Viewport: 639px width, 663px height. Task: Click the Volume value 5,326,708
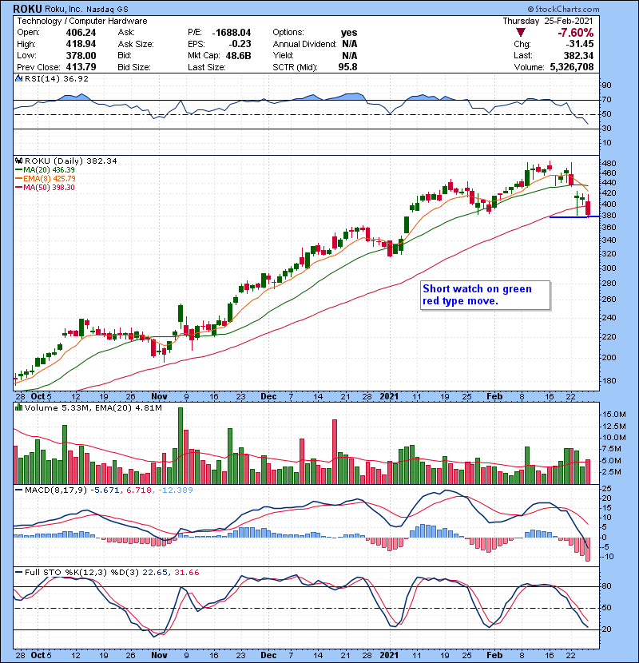(571, 67)
